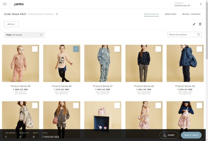
Task: Click the ADD ALL button
Action: (x=11, y=24)
